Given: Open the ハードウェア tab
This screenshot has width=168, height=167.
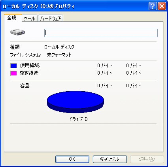Looking at the screenshot, I should [x=51, y=18].
